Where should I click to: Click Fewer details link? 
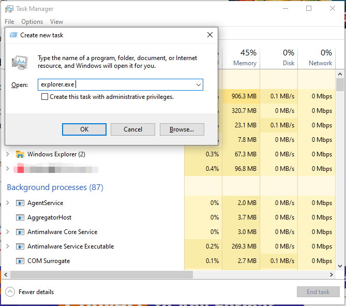click(36, 292)
